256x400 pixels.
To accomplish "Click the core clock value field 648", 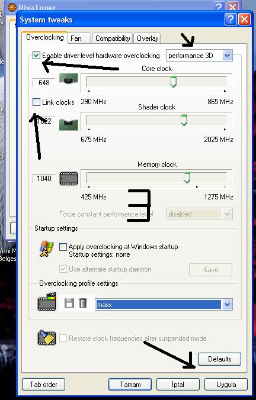I will 44,82.
